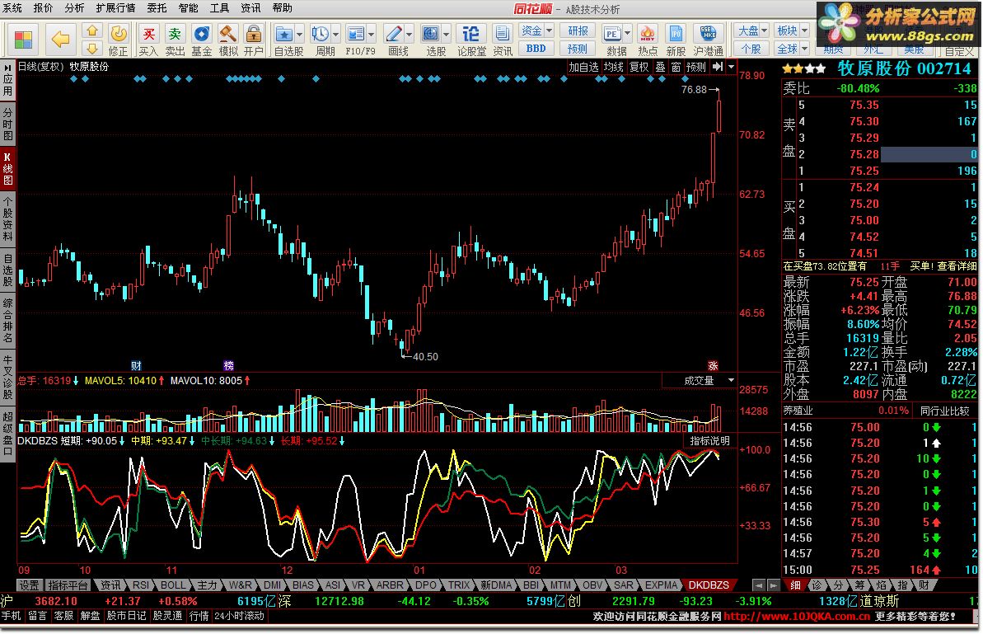
Task: Expand the chart options dropdown arrow
Action: tap(731, 67)
